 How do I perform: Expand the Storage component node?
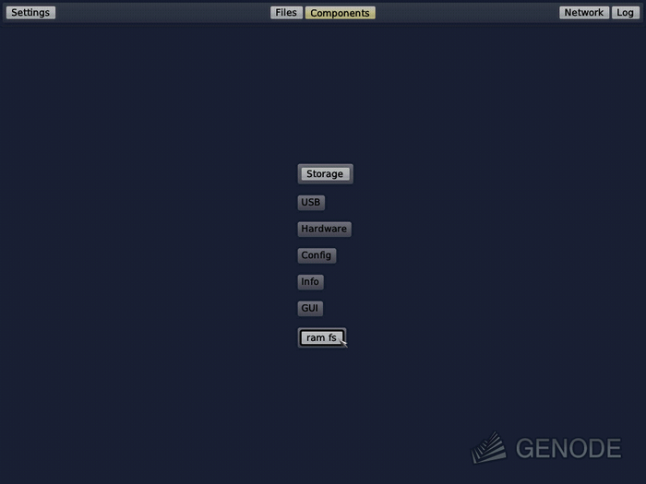coord(325,173)
